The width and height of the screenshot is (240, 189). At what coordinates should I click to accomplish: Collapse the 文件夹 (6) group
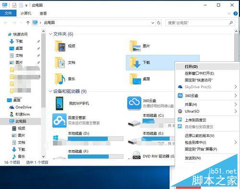coord(50,34)
